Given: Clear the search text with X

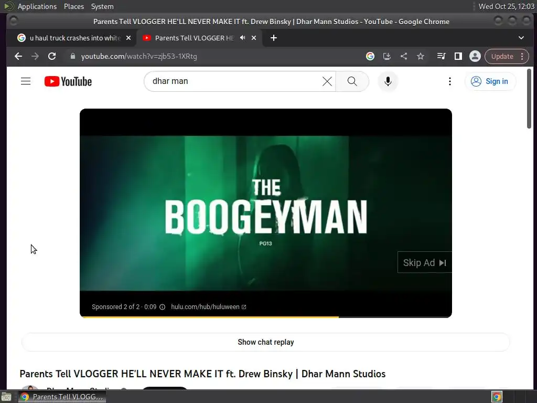Looking at the screenshot, I should tap(327, 81).
